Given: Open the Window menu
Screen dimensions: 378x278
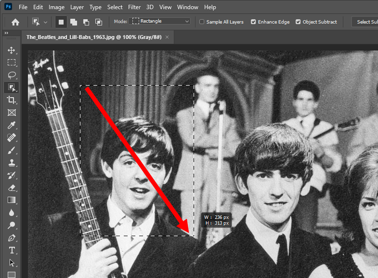Looking at the screenshot, I should (x=187, y=7).
